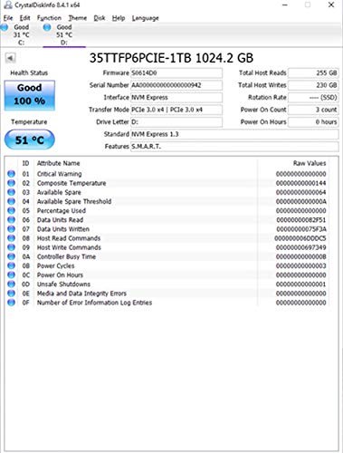Select the Composite Temperature attribute name

point(71,183)
